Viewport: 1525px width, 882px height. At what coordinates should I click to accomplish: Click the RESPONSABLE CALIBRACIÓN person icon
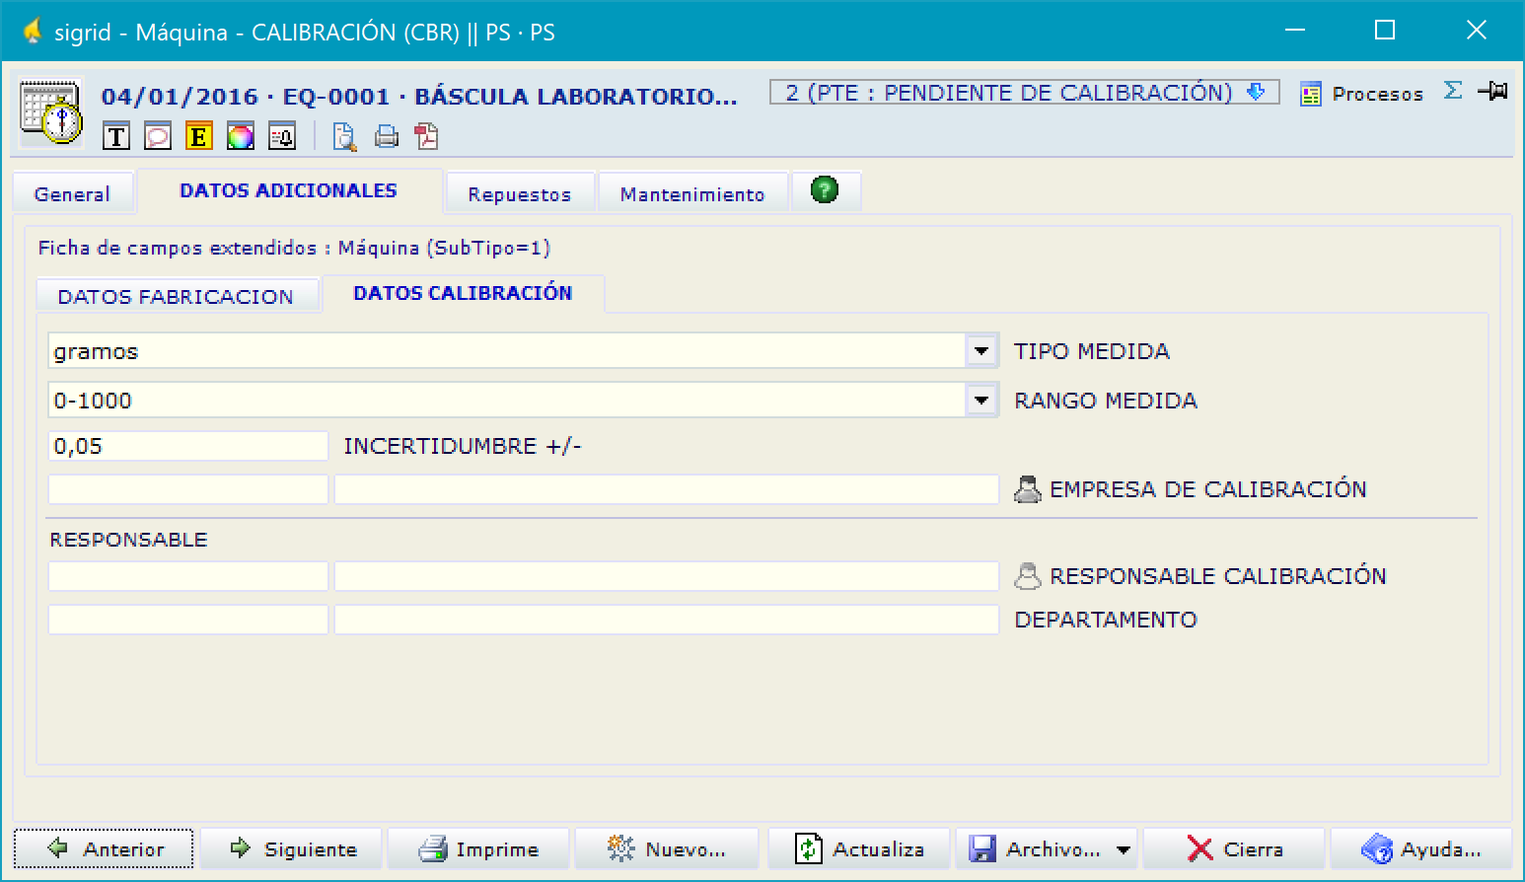point(1028,576)
